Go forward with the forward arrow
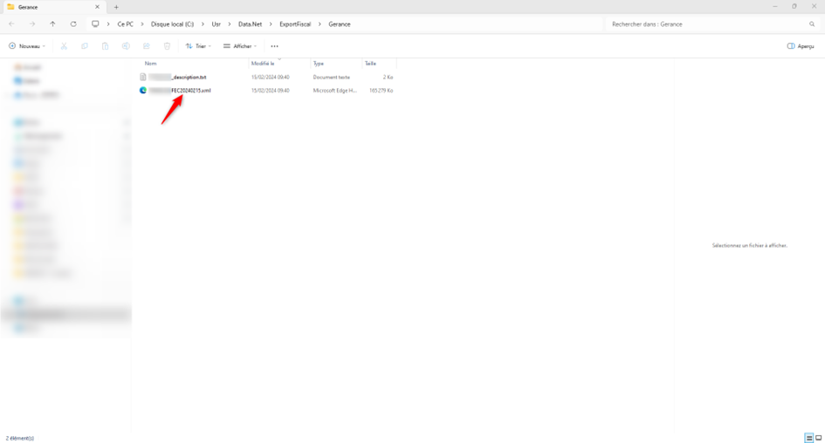Image resolution: width=825 pixels, height=443 pixels. click(x=32, y=24)
